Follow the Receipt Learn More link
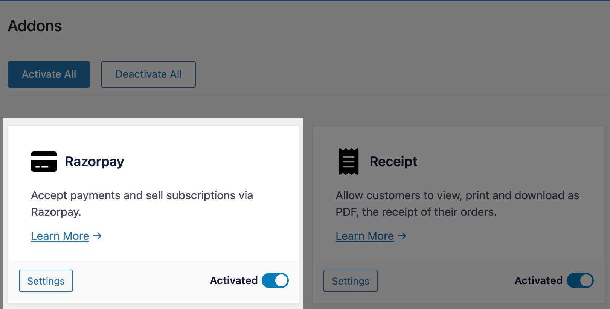 (x=365, y=236)
